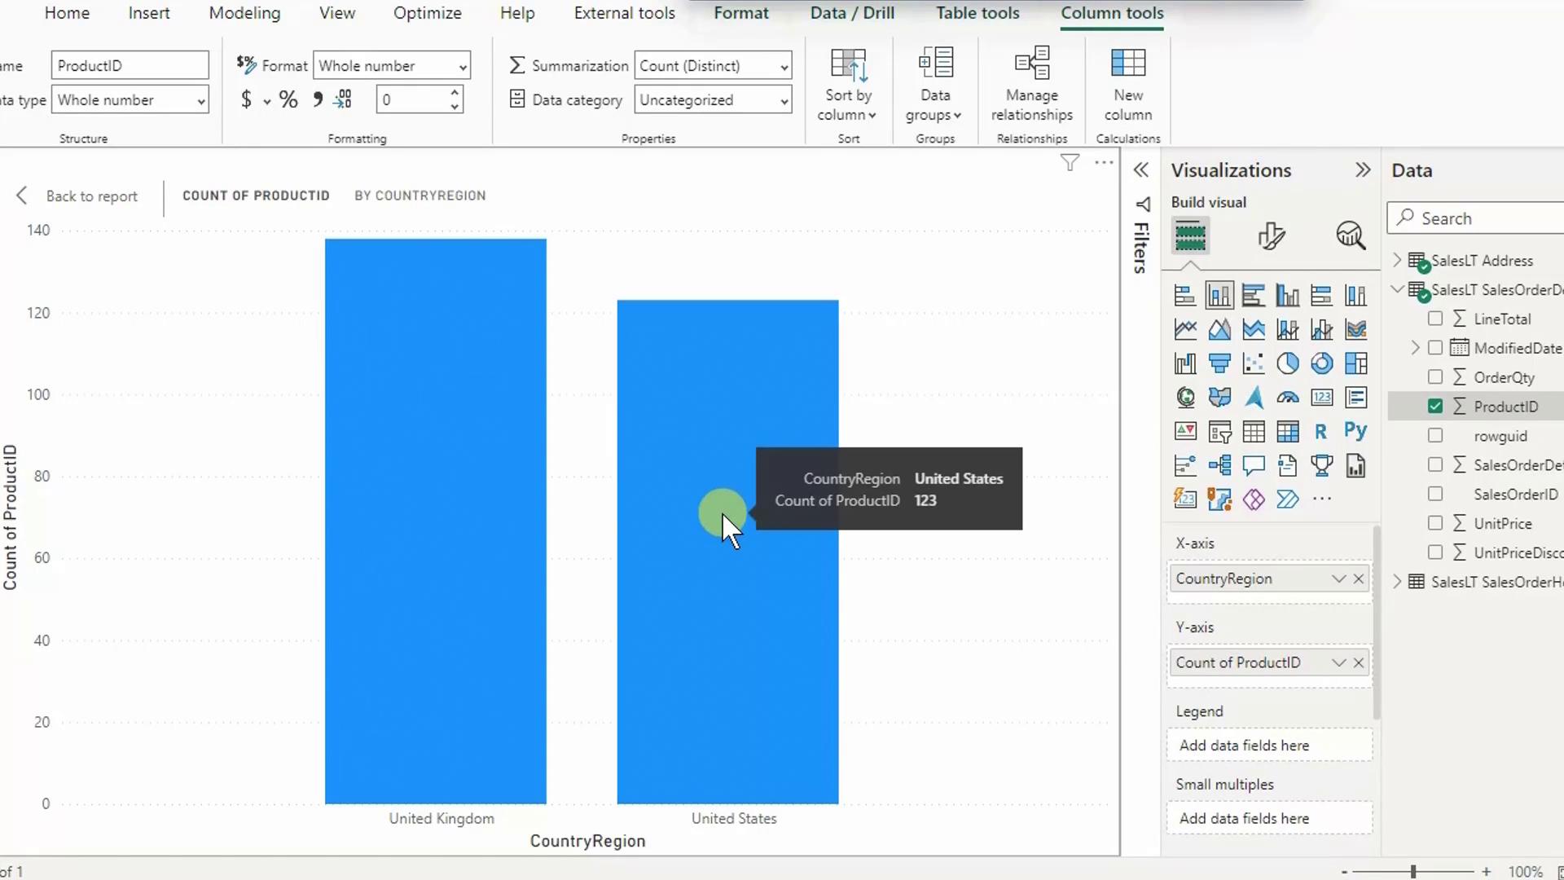Enable the LineTotal field checkbox
This screenshot has height=880, width=1564.
1435,319
